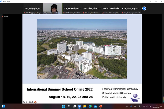This screenshot has height=109, width=164.
Task: Select S05_Maggie_Fu participant tile
Action: tap(33, 8)
